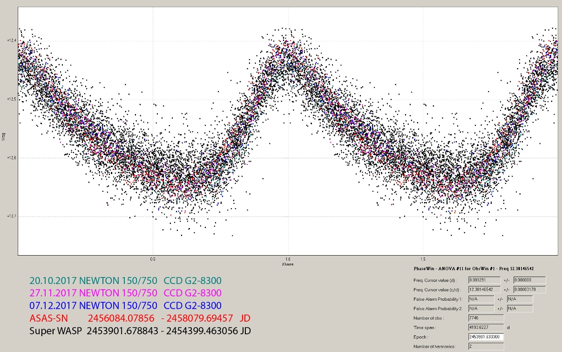The image size is (562, 352).
Task: Select the Time span field 4193.6227
Action: tap(486, 328)
